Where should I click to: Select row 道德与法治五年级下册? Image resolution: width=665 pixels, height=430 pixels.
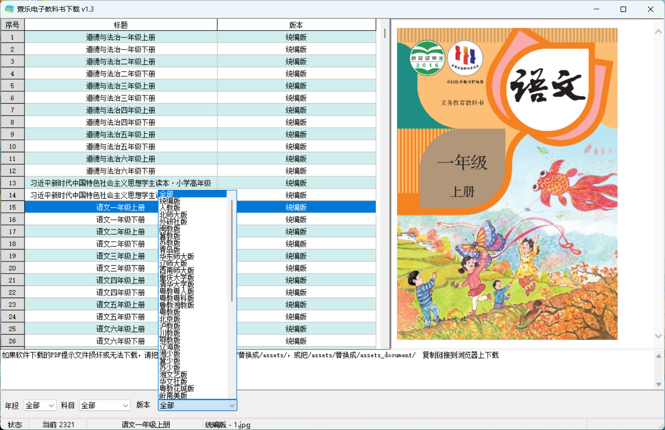pos(121,147)
